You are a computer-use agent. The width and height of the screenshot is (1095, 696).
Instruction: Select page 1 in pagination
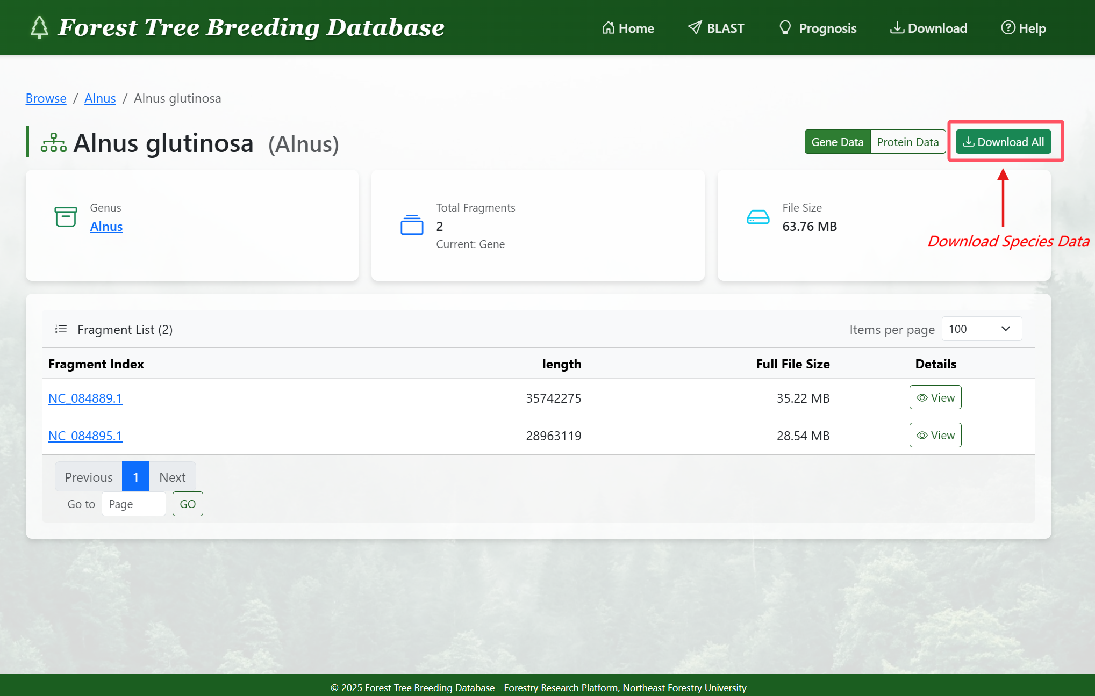point(135,477)
